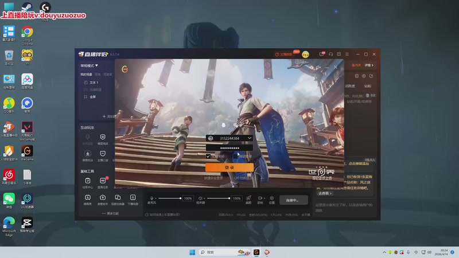Click the microphone icon
This screenshot has height=258, width=459.
point(152,198)
